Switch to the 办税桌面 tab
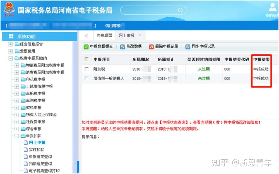This screenshot has width=279, height=174. [104, 36]
